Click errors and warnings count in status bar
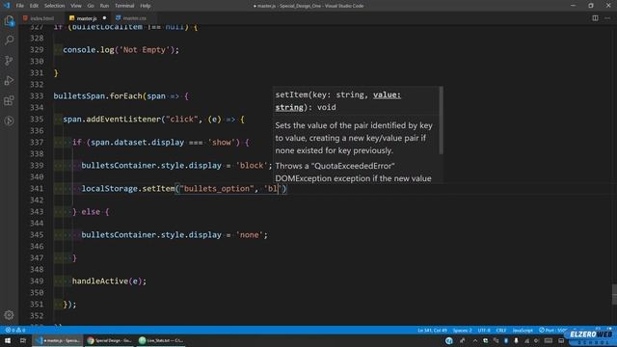 [15, 330]
